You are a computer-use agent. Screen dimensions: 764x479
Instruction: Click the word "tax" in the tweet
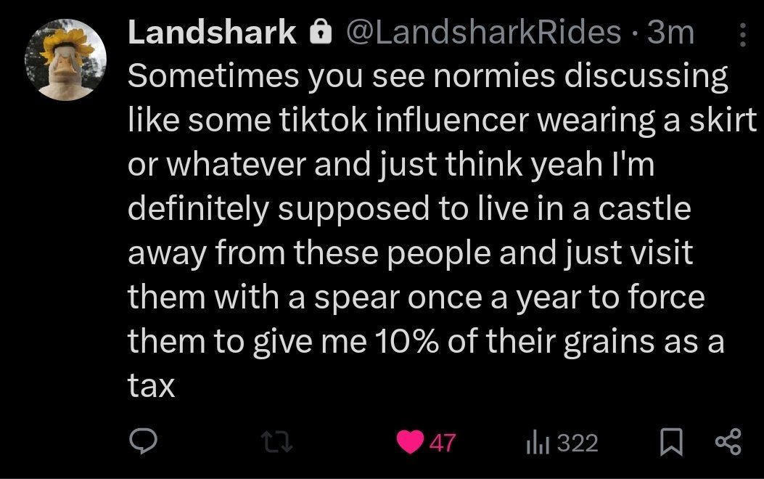[152, 385]
